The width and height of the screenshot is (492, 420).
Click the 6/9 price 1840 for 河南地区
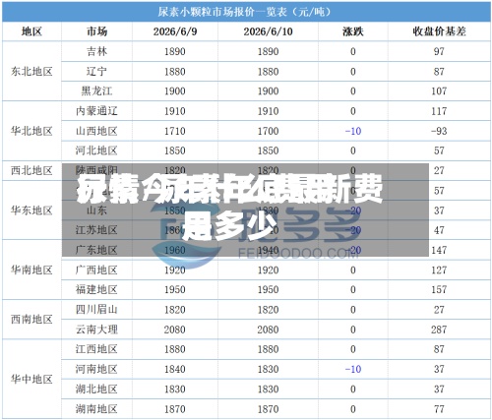click(175, 369)
